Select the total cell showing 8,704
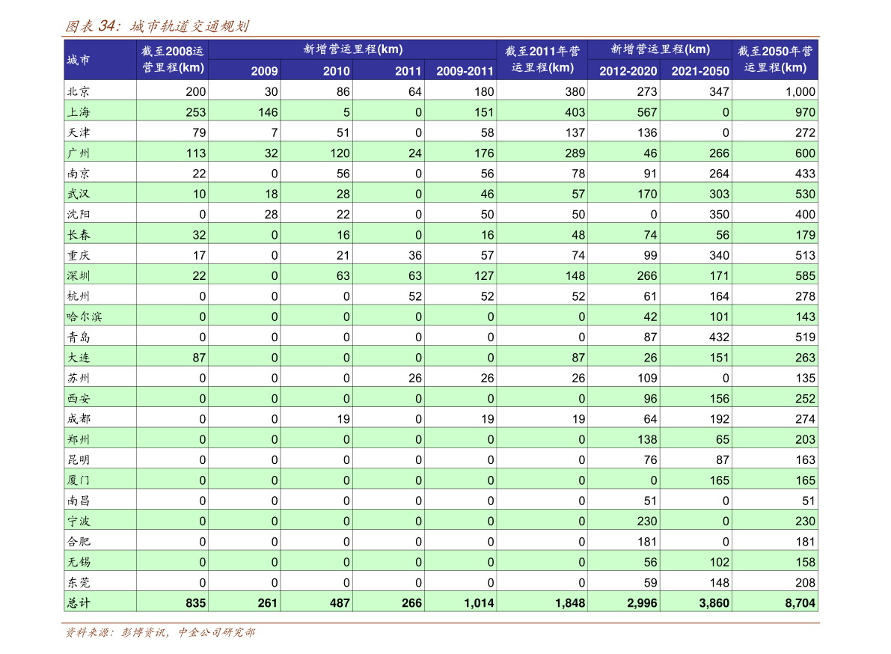The width and height of the screenshot is (891, 654). coord(800,602)
